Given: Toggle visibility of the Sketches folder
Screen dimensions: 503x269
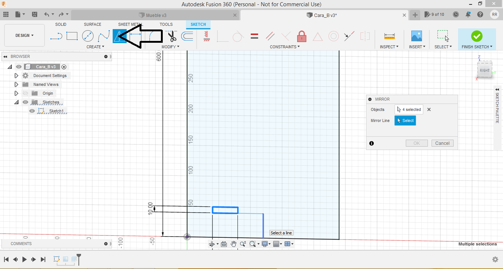Looking at the screenshot, I should point(25,102).
